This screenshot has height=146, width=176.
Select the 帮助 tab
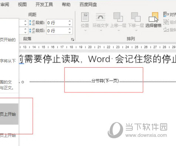[x=66, y=5]
